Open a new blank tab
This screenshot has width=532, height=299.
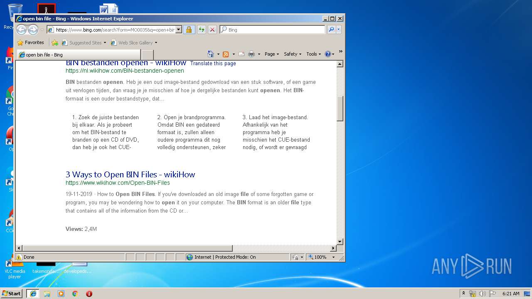point(148,55)
